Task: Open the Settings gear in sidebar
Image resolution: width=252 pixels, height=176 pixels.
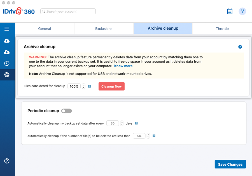Action: [7, 75]
